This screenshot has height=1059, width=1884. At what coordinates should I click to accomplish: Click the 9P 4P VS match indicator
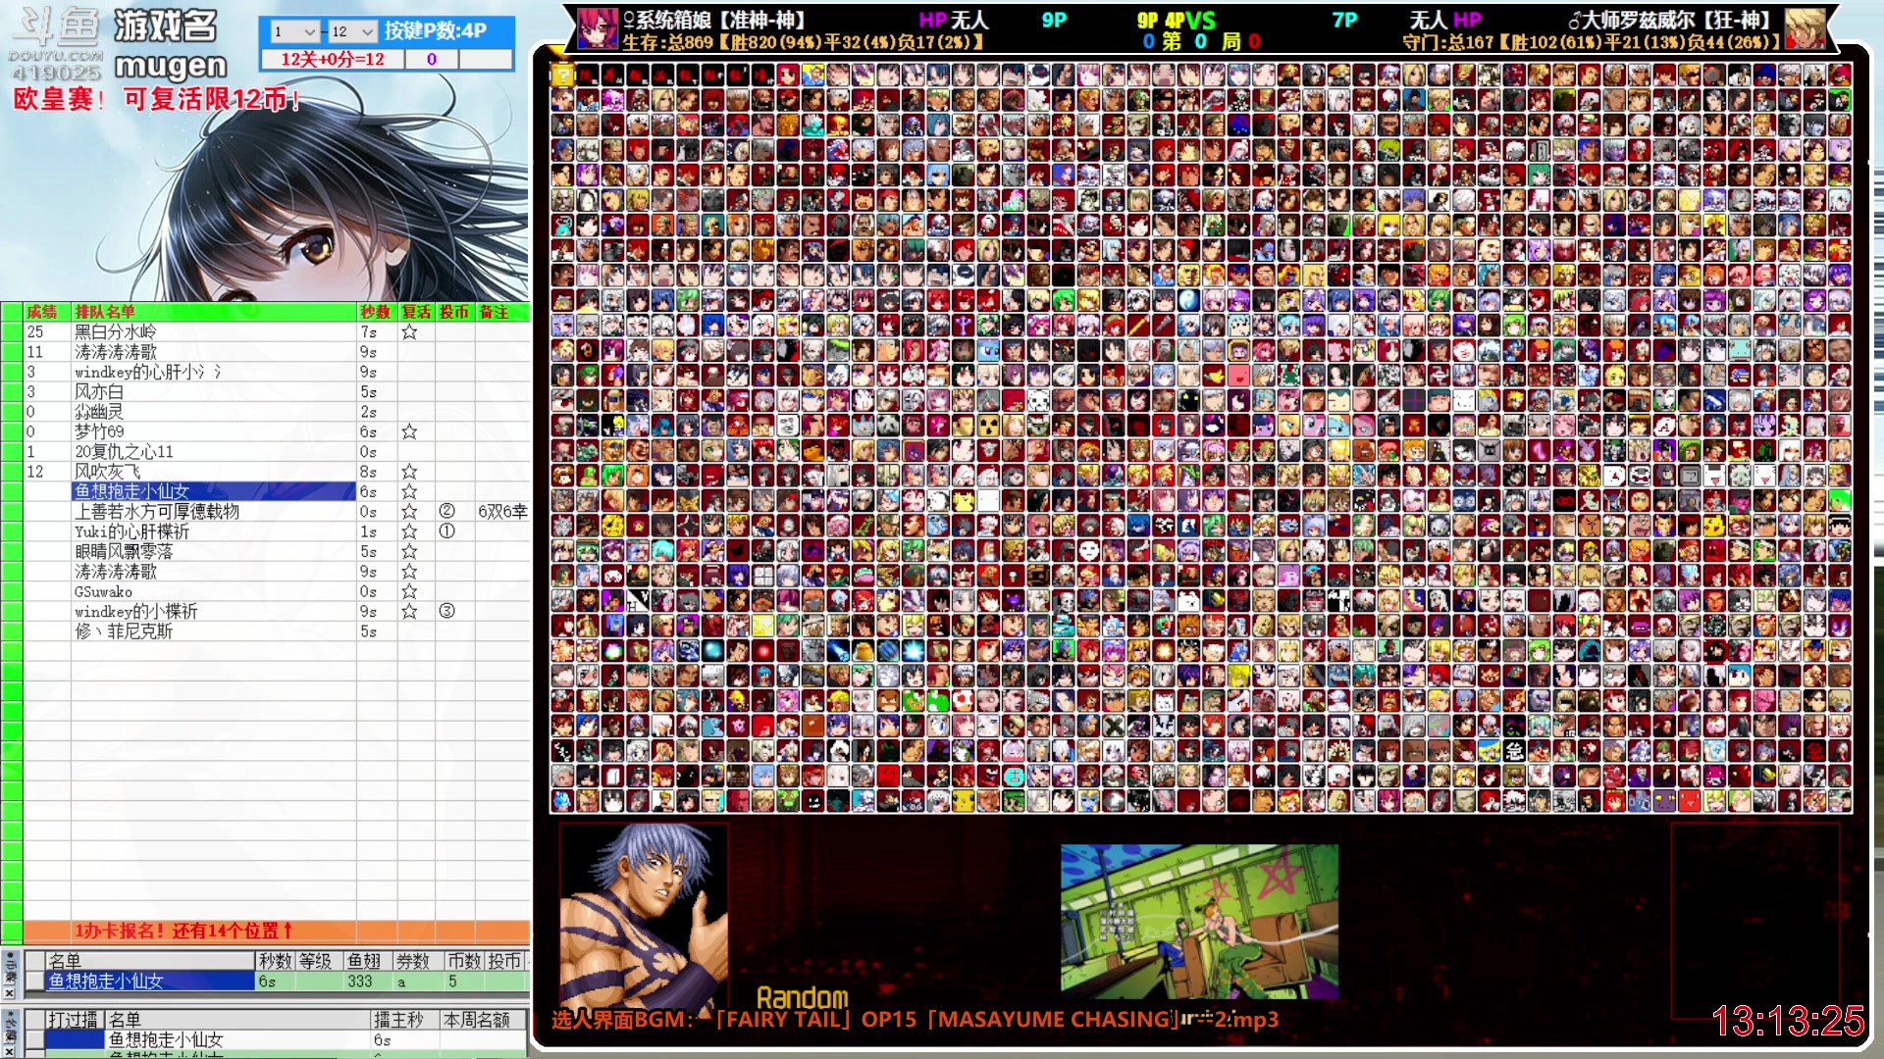(x=1177, y=21)
